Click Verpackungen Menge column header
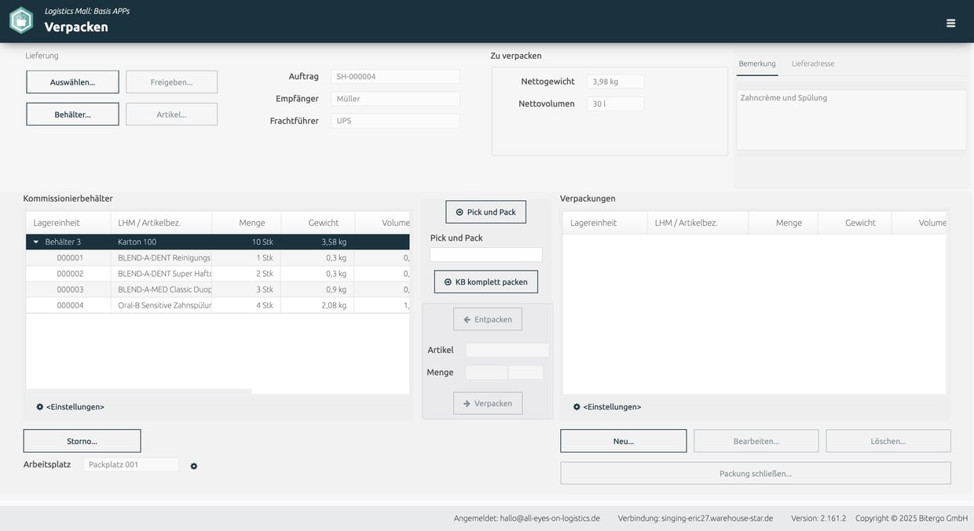The width and height of the screenshot is (974, 531). pyautogui.click(x=783, y=223)
